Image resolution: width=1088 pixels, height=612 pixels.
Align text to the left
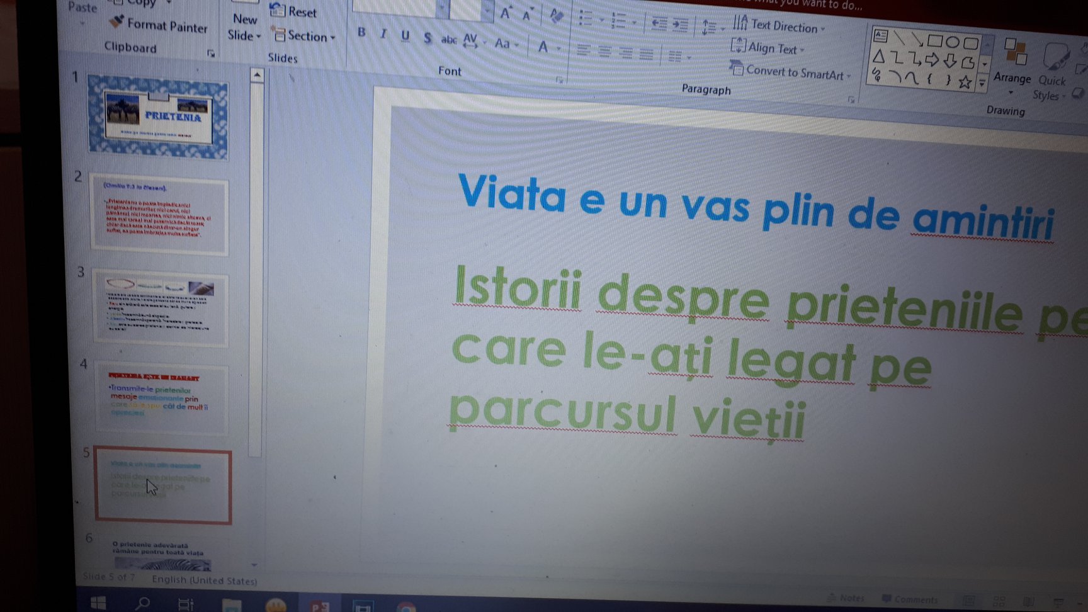pos(584,50)
